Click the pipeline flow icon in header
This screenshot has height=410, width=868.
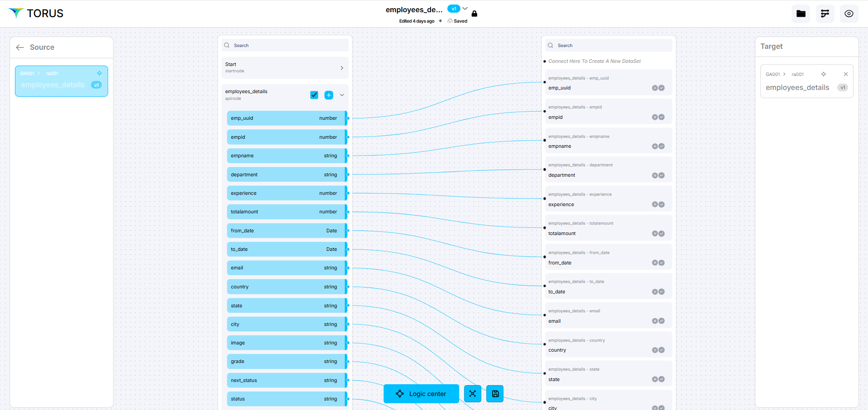(x=825, y=14)
